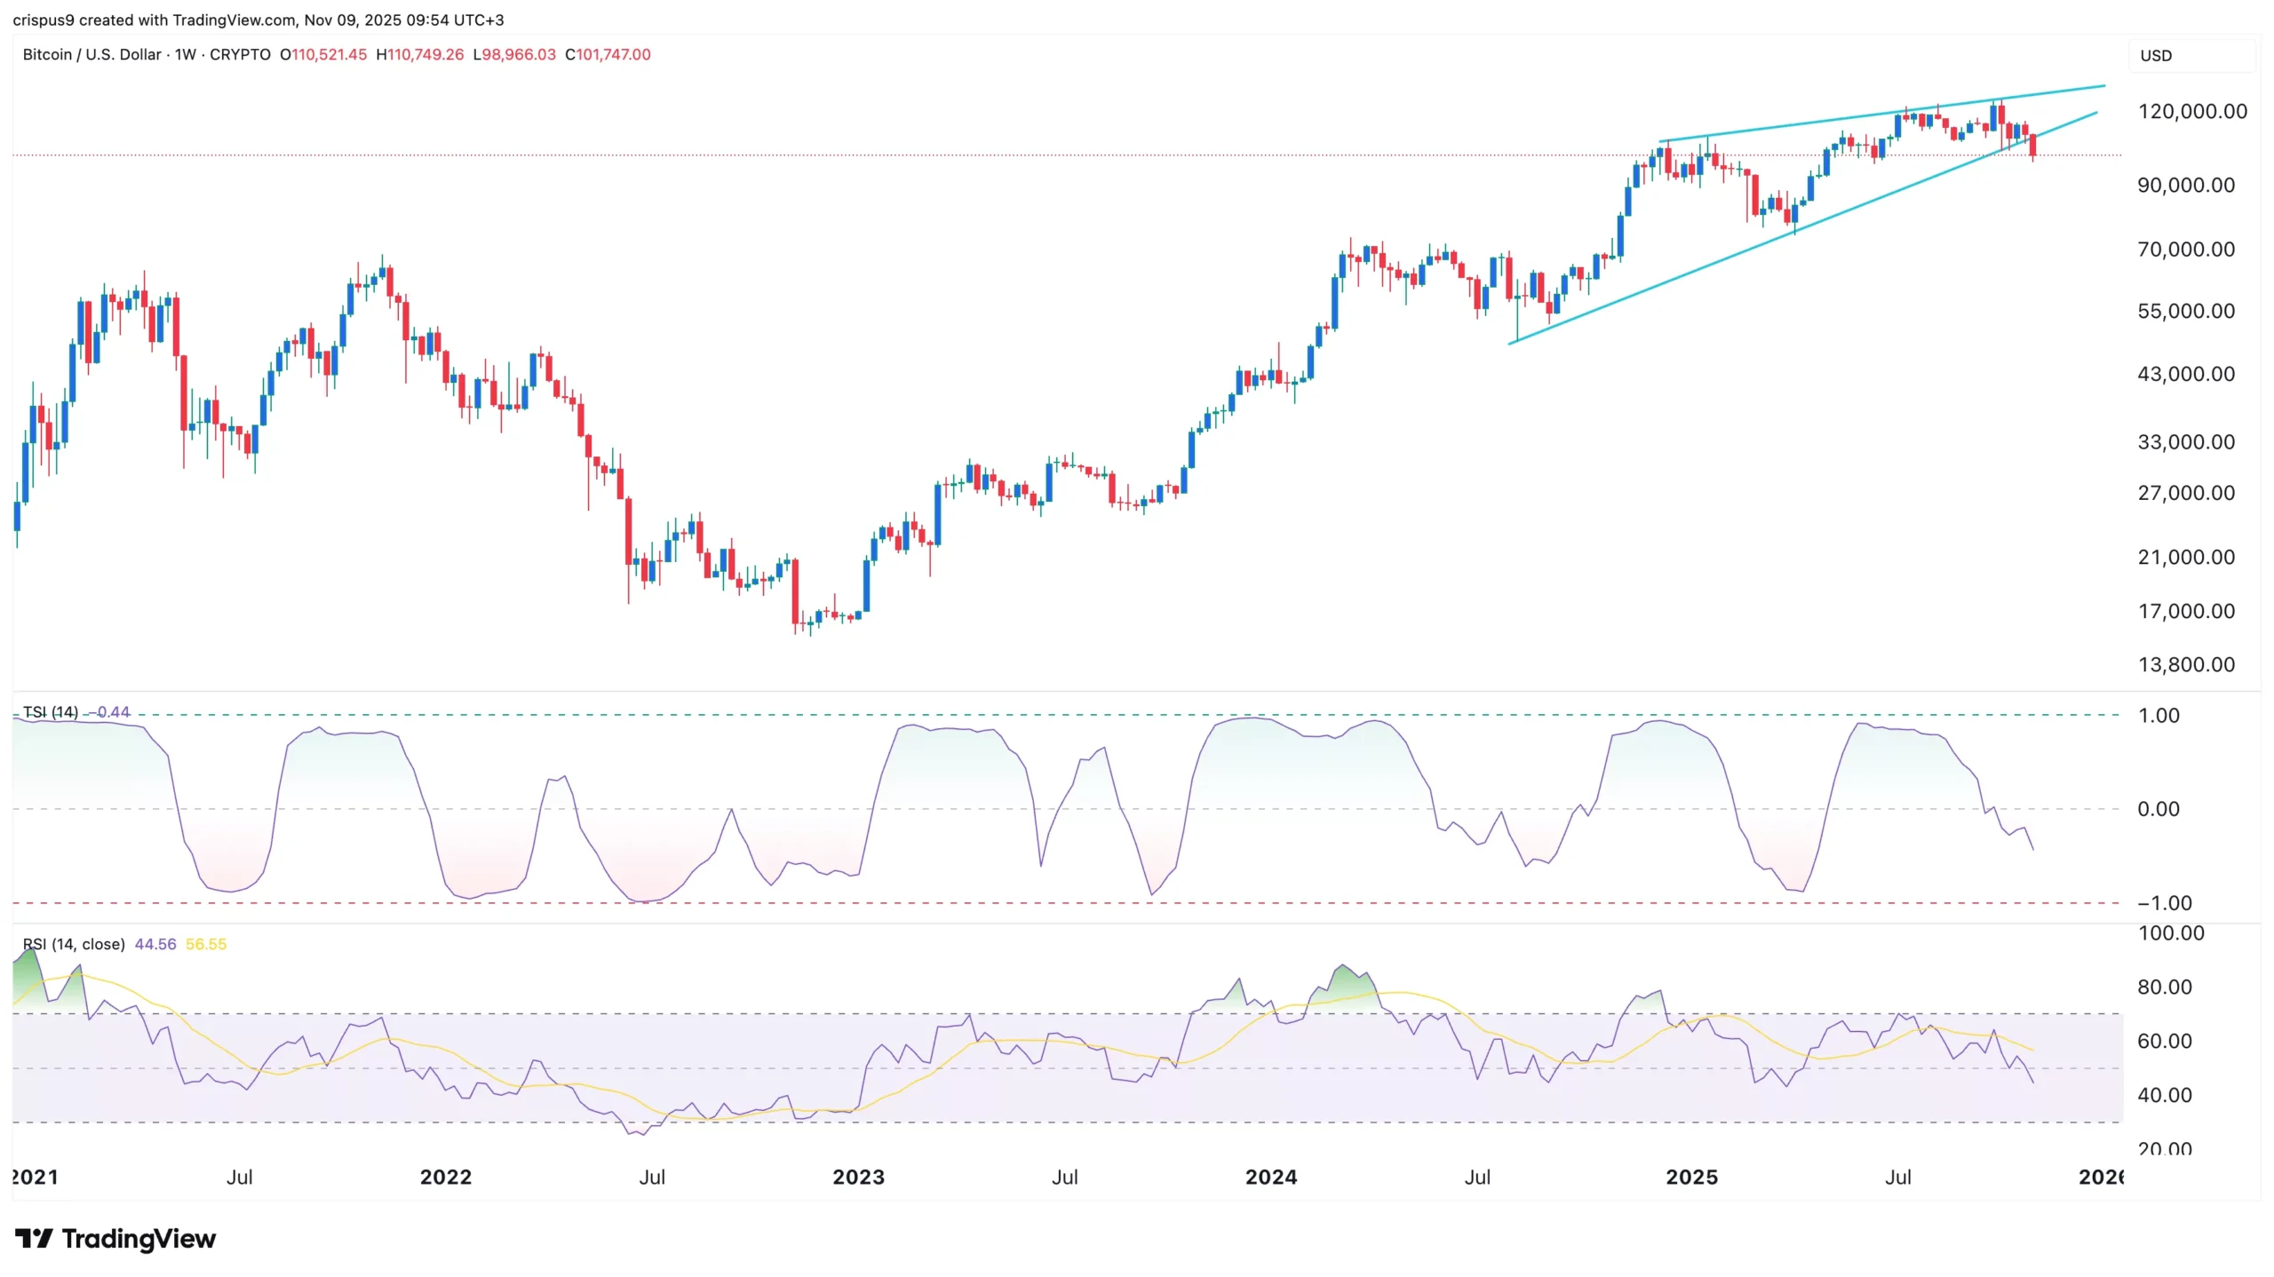Click the TradingView logo icon
The width and height of the screenshot is (2274, 1277).
(34, 1238)
